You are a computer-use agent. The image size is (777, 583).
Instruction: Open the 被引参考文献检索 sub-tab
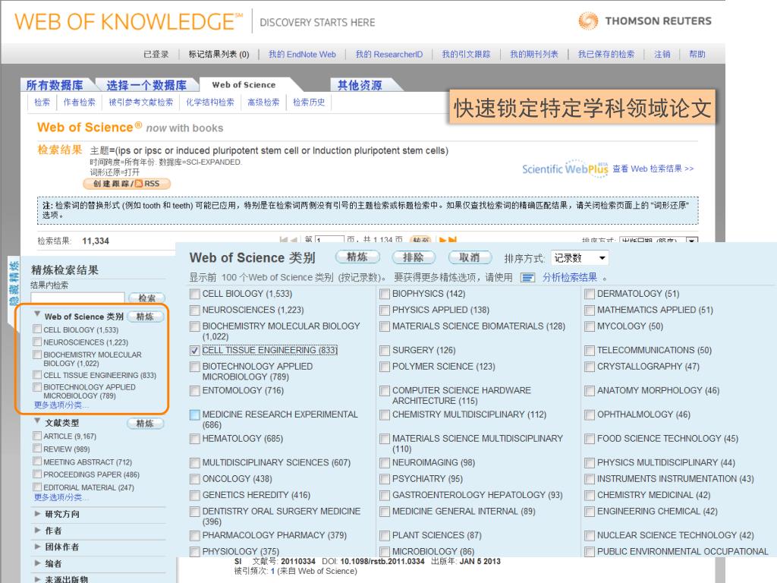pos(140,102)
